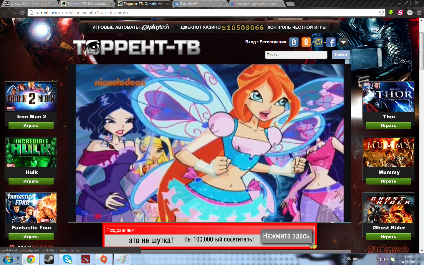Open Origin from the taskbar
Viewport: 424px width, 265px height.
point(104,259)
